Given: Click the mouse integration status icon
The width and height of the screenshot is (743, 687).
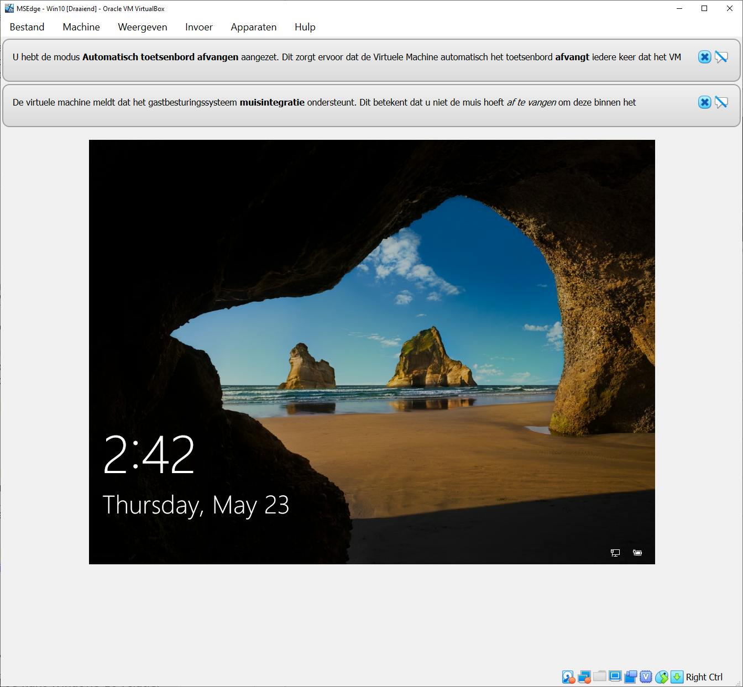Looking at the screenshot, I should (662, 677).
